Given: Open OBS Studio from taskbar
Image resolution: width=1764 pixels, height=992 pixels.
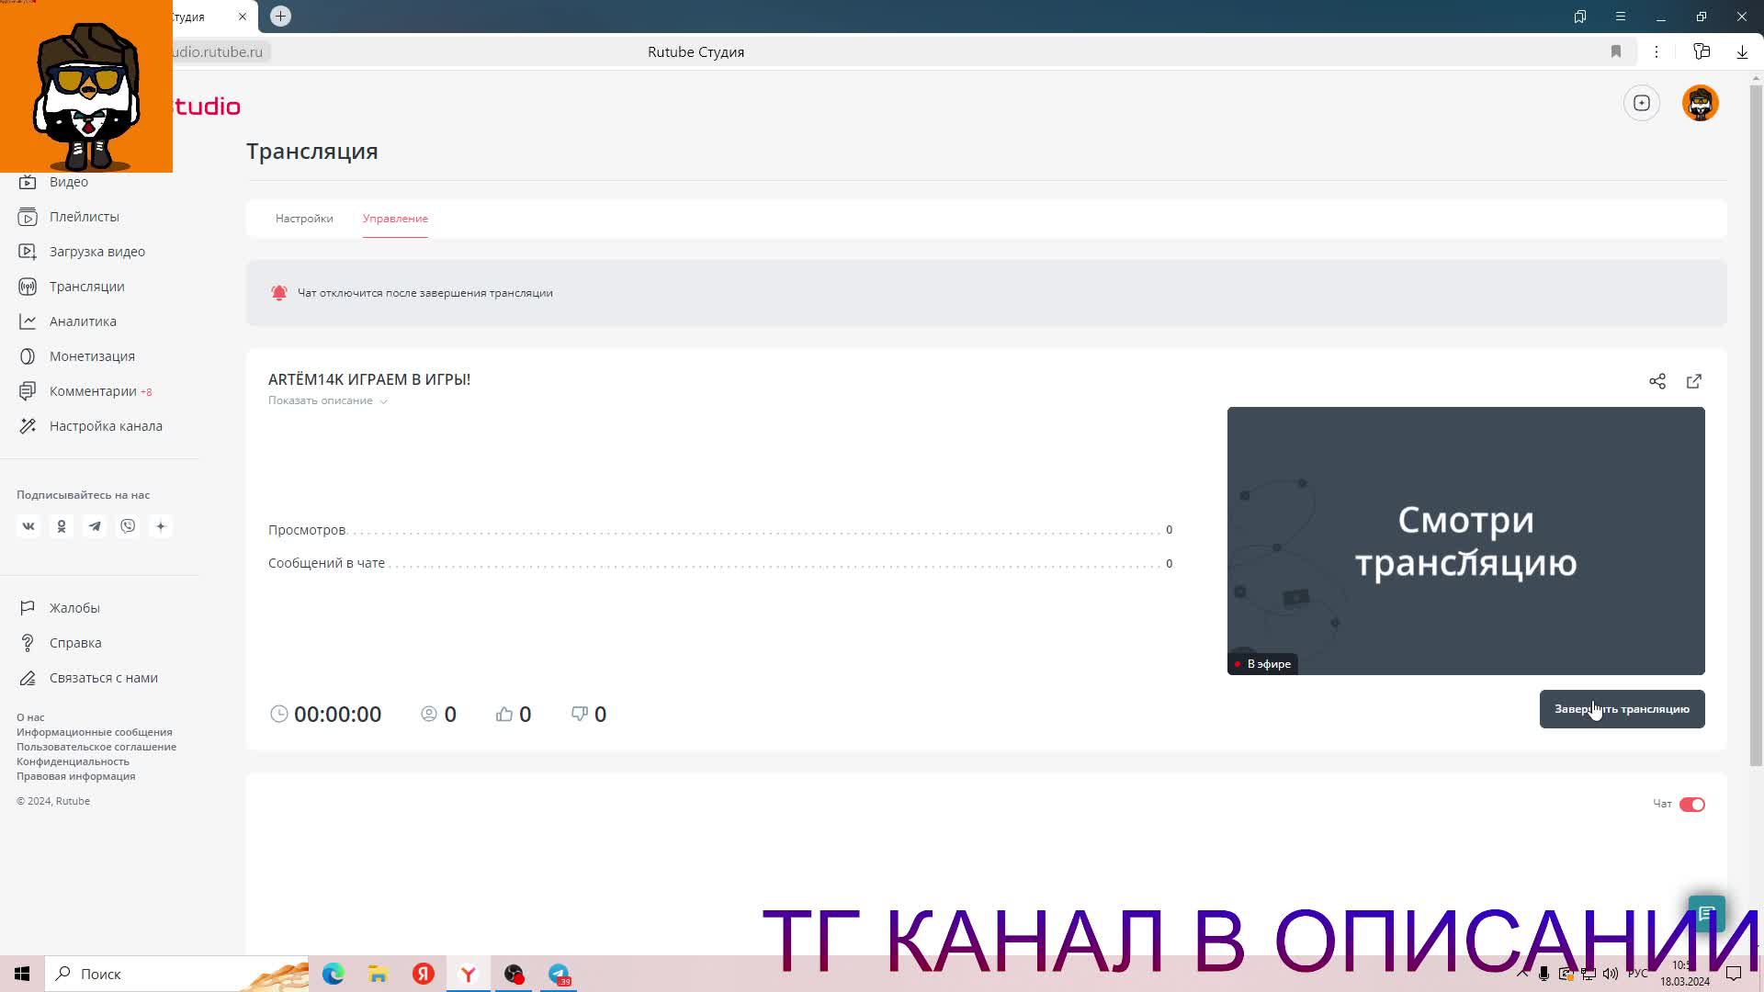Looking at the screenshot, I should click(514, 974).
